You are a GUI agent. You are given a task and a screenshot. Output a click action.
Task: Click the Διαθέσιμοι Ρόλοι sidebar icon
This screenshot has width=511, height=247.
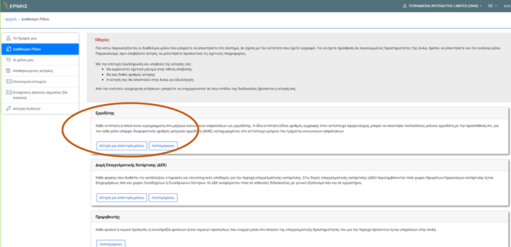9,49
